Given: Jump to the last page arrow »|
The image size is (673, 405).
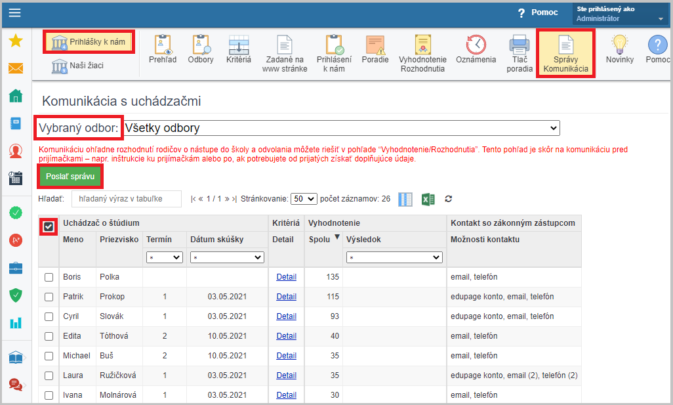Looking at the screenshot, I should [234, 199].
